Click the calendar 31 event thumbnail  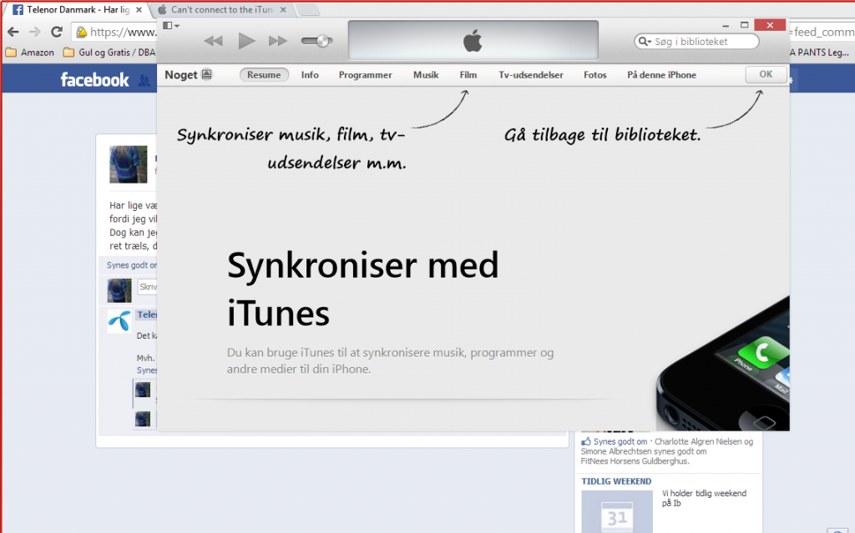coord(617,512)
